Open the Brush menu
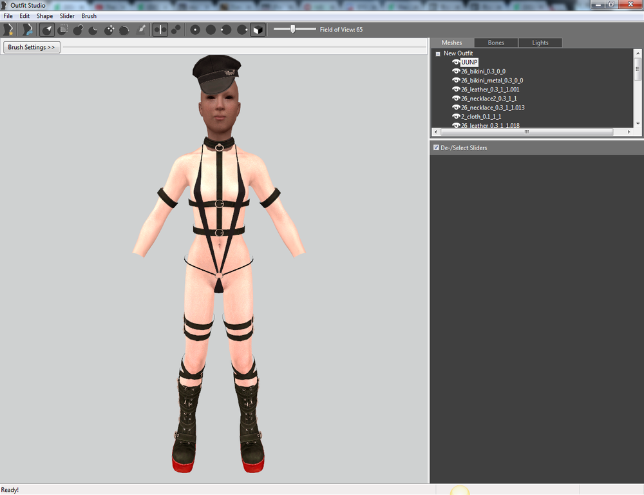 coord(89,16)
